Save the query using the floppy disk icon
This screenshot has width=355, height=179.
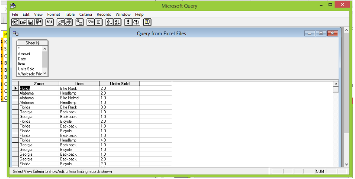pos(30,22)
